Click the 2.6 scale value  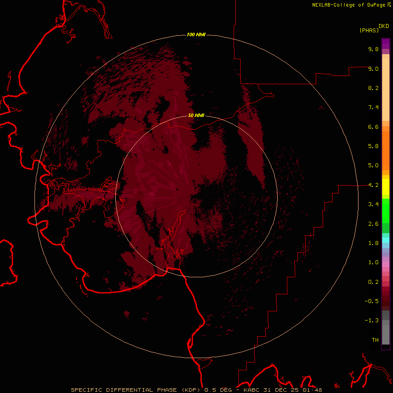(x=373, y=224)
